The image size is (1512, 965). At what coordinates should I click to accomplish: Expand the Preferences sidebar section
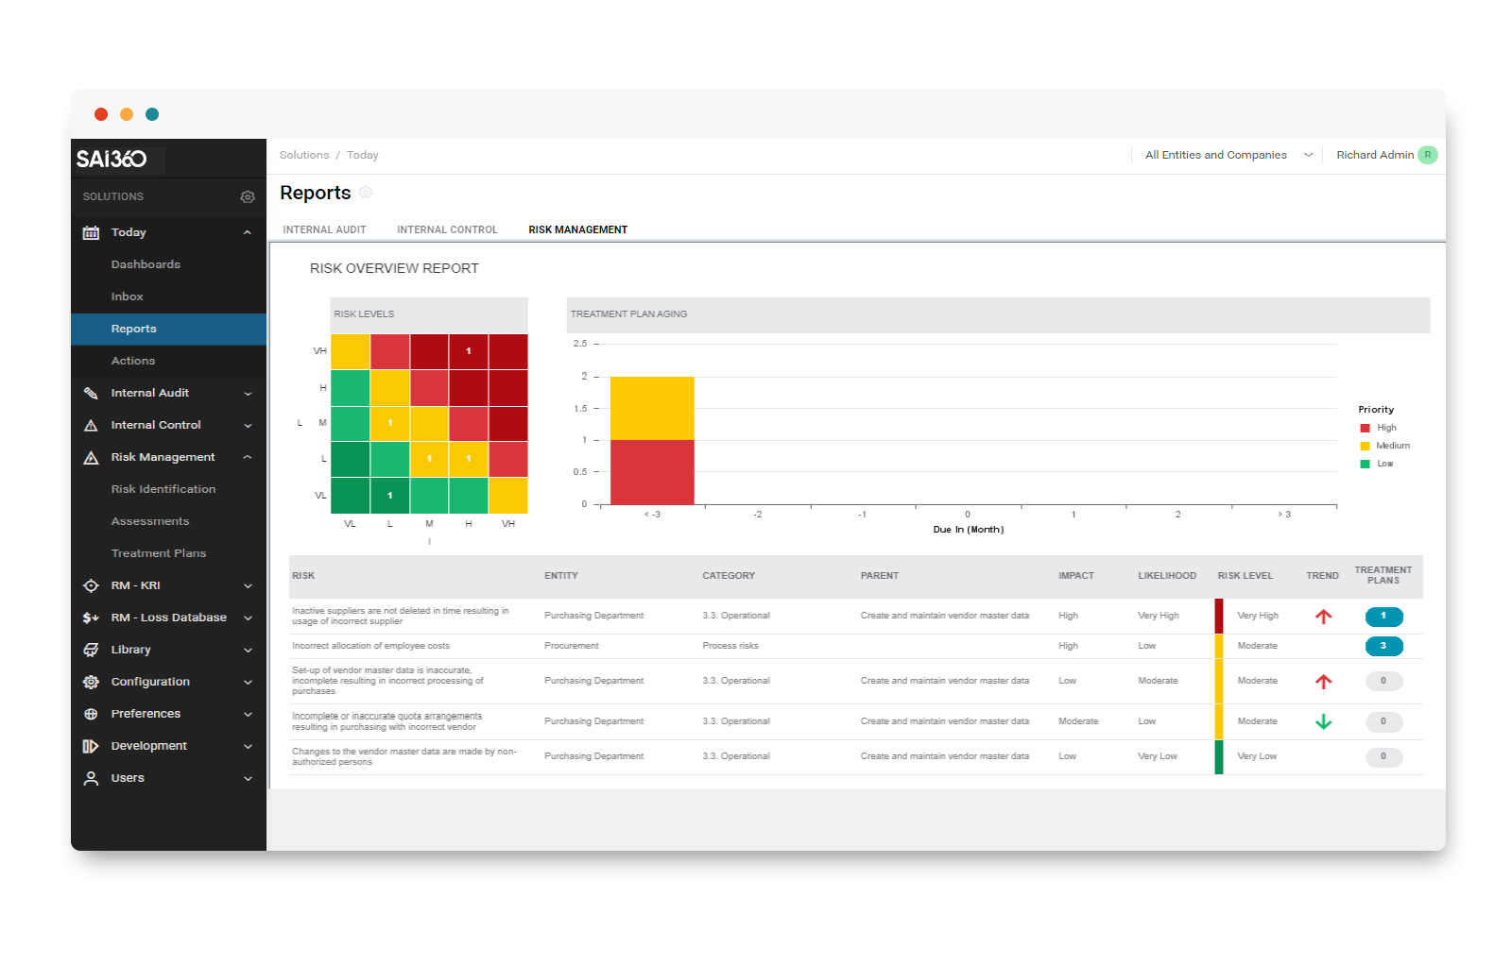(x=248, y=714)
